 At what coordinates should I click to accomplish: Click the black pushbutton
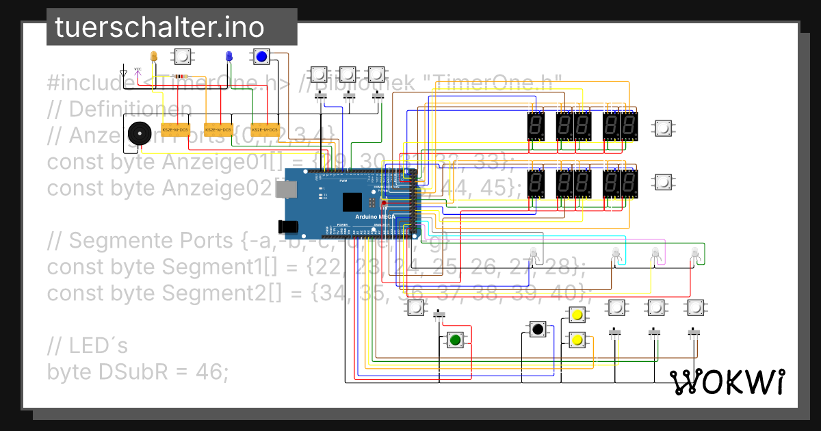[538, 329]
